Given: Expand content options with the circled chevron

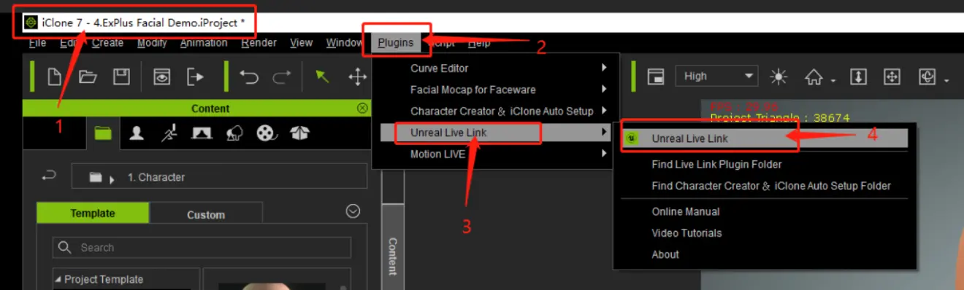Looking at the screenshot, I should (x=353, y=211).
